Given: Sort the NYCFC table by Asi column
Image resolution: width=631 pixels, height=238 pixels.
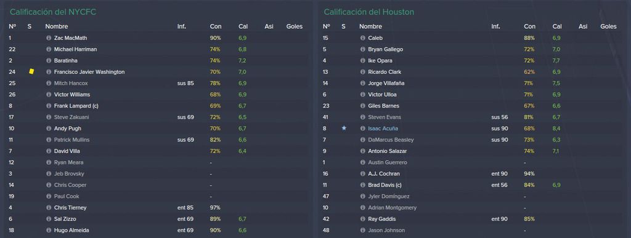Looking at the screenshot, I should click(x=269, y=26).
